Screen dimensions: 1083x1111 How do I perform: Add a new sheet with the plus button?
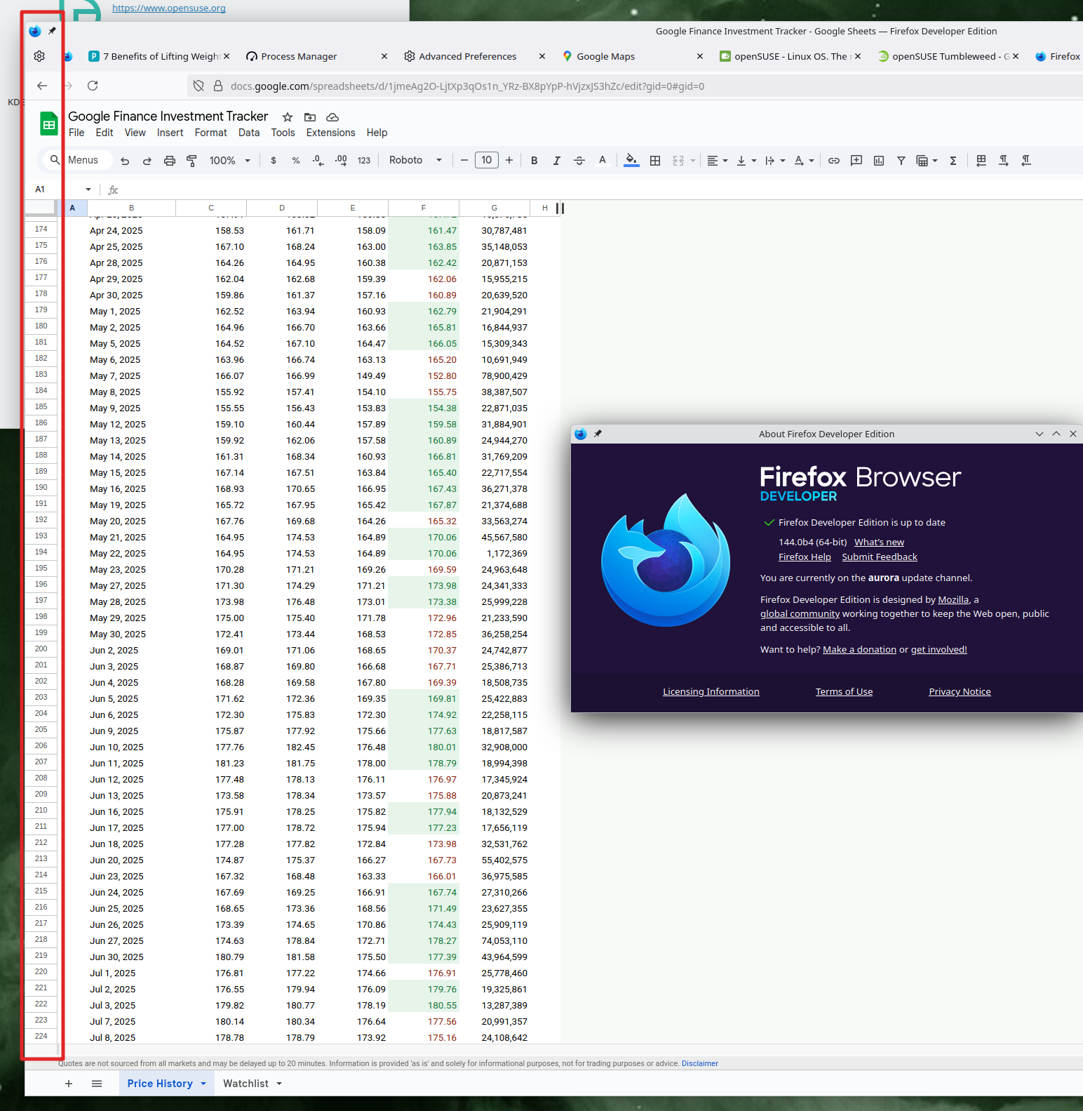tap(69, 1084)
